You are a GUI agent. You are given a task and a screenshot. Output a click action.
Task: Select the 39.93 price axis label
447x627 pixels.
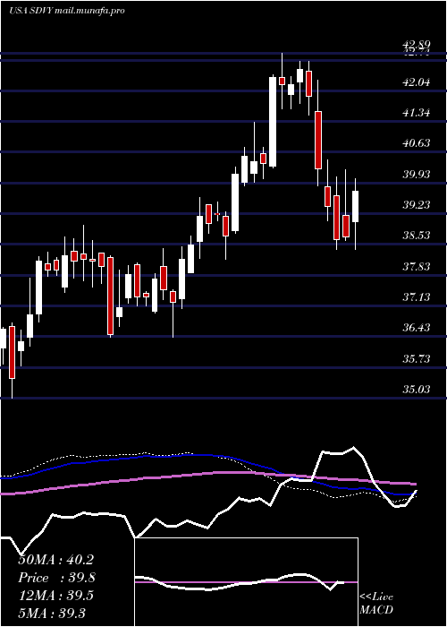tap(417, 175)
